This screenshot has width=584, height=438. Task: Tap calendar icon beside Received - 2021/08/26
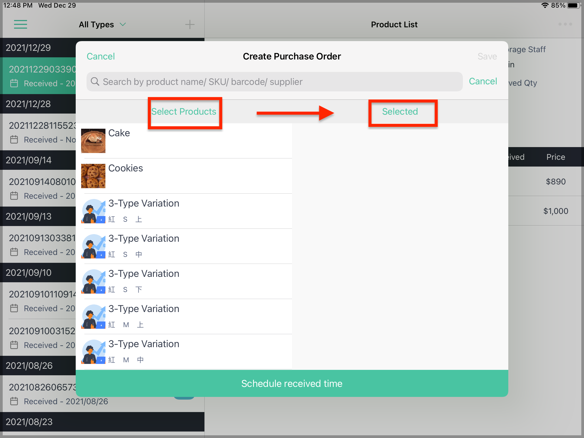pyautogui.click(x=14, y=401)
